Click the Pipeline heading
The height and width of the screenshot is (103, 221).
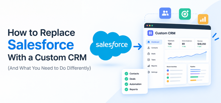pos(193,67)
